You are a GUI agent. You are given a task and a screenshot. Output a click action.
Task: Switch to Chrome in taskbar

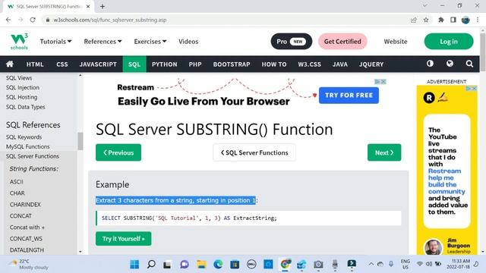[x=286, y=265]
